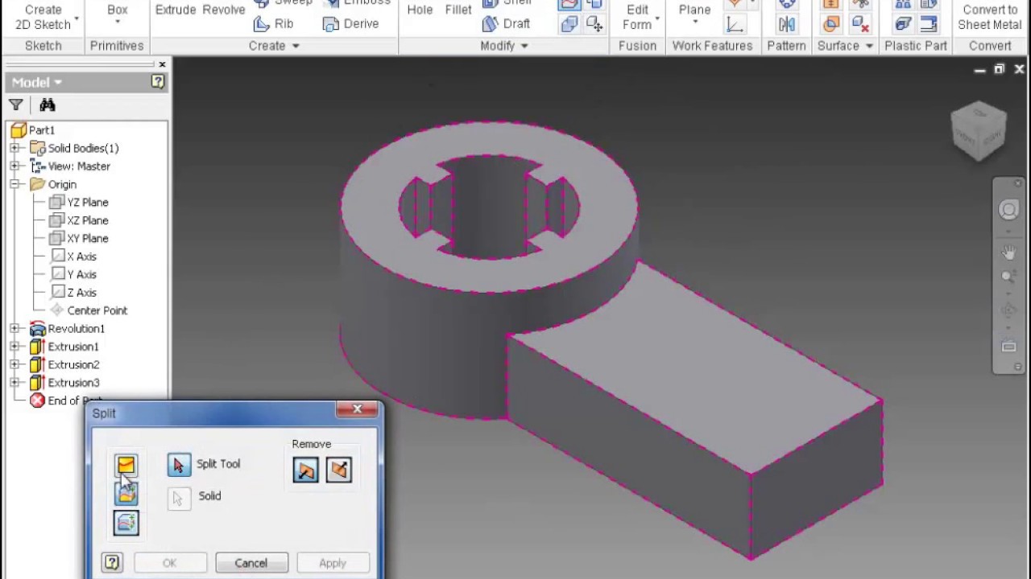Select YZ Plane in browser
1031x579 pixels.
[78, 203]
